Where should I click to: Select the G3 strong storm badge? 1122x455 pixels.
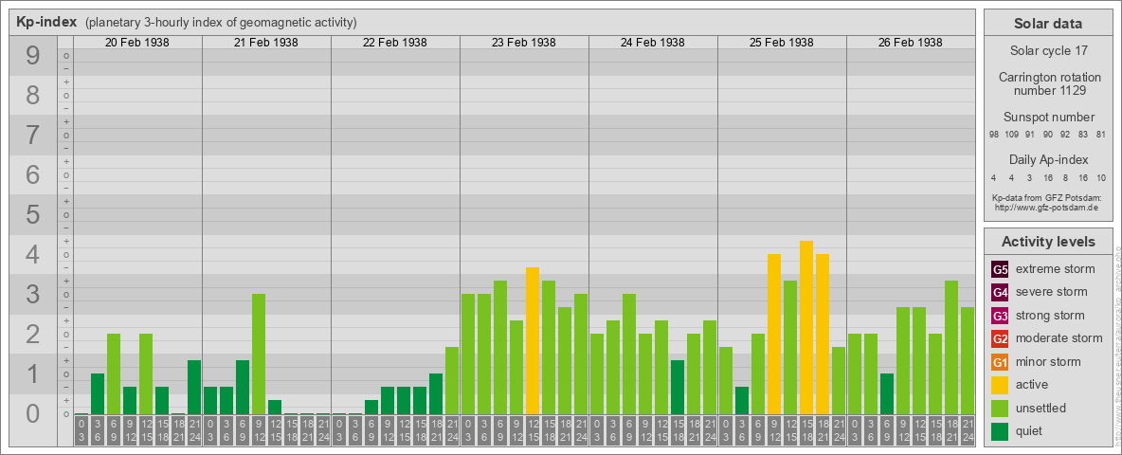[1000, 316]
